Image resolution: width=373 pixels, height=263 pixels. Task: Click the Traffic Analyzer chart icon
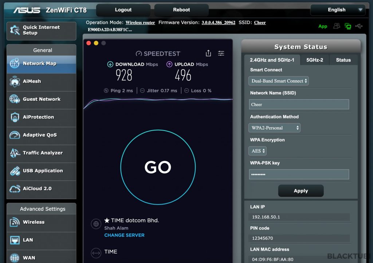[x=15, y=153]
